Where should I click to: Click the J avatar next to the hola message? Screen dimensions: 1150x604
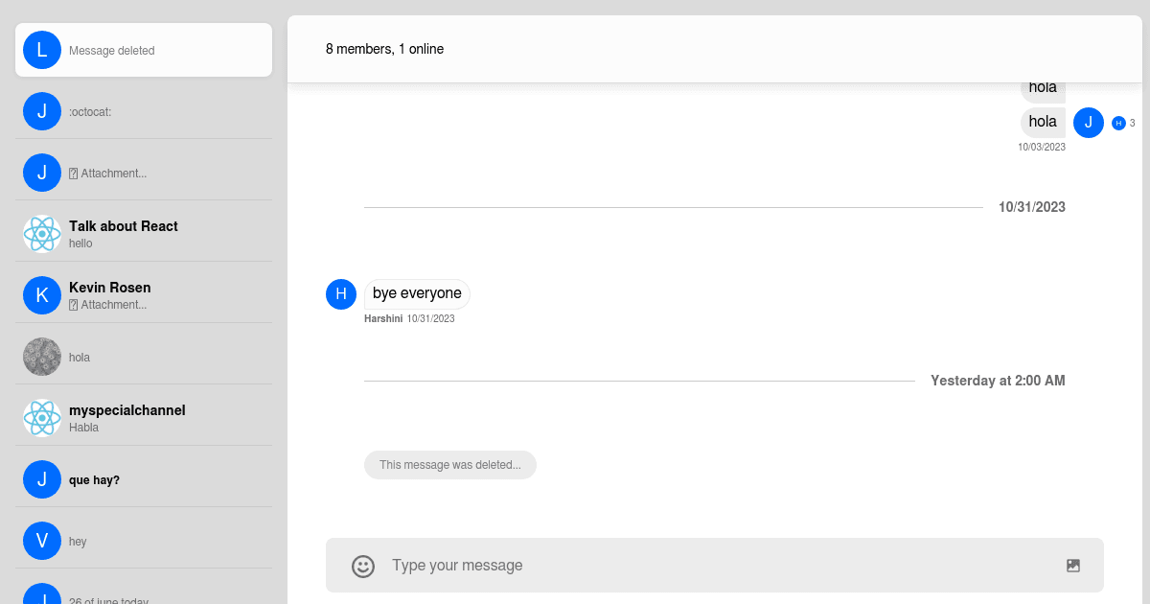pos(1089,122)
